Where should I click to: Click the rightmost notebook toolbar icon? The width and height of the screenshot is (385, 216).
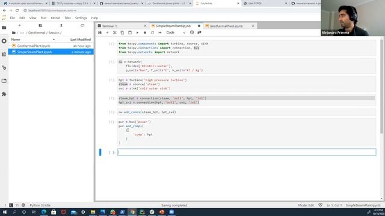coord(199,32)
